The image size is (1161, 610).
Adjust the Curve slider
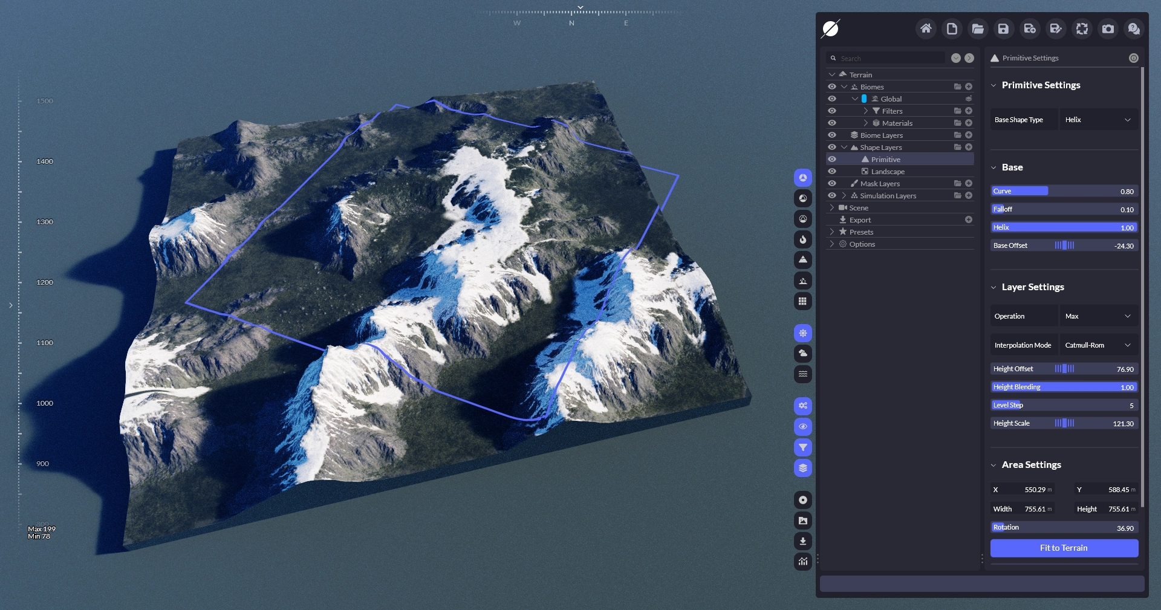click(x=1064, y=191)
